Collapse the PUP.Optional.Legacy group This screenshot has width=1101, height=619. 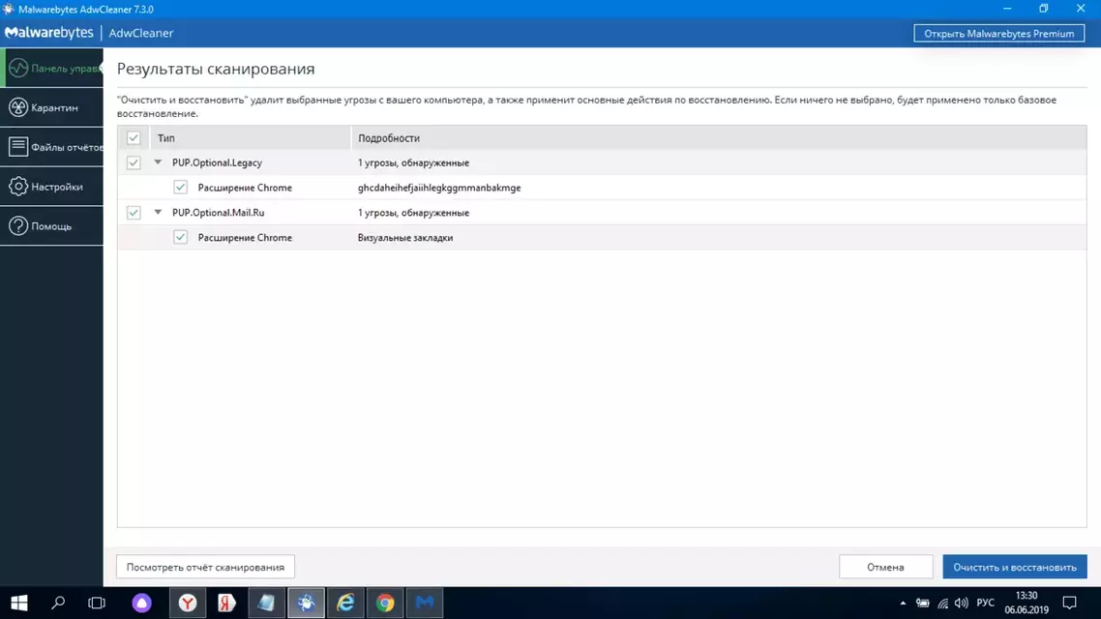pos(158,162)
